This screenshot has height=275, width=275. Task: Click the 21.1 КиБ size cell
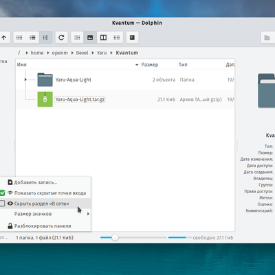click(166, 100)
